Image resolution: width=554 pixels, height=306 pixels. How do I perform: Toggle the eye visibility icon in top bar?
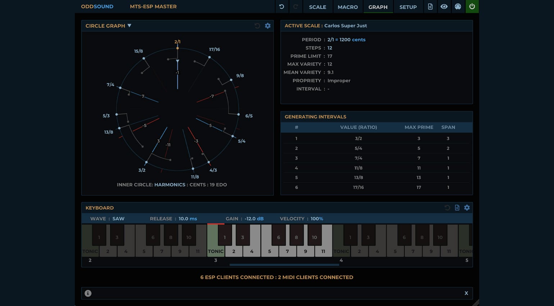(x=444, y=6)
